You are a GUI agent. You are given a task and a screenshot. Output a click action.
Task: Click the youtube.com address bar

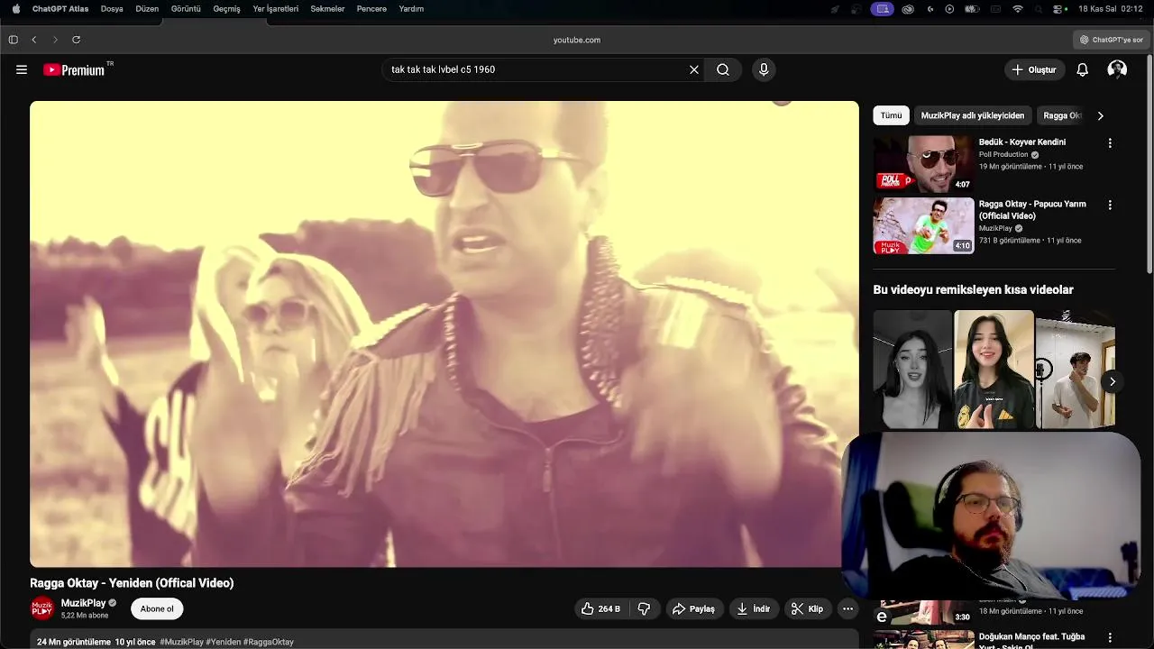pyautogui.click(x=577, y=40)
